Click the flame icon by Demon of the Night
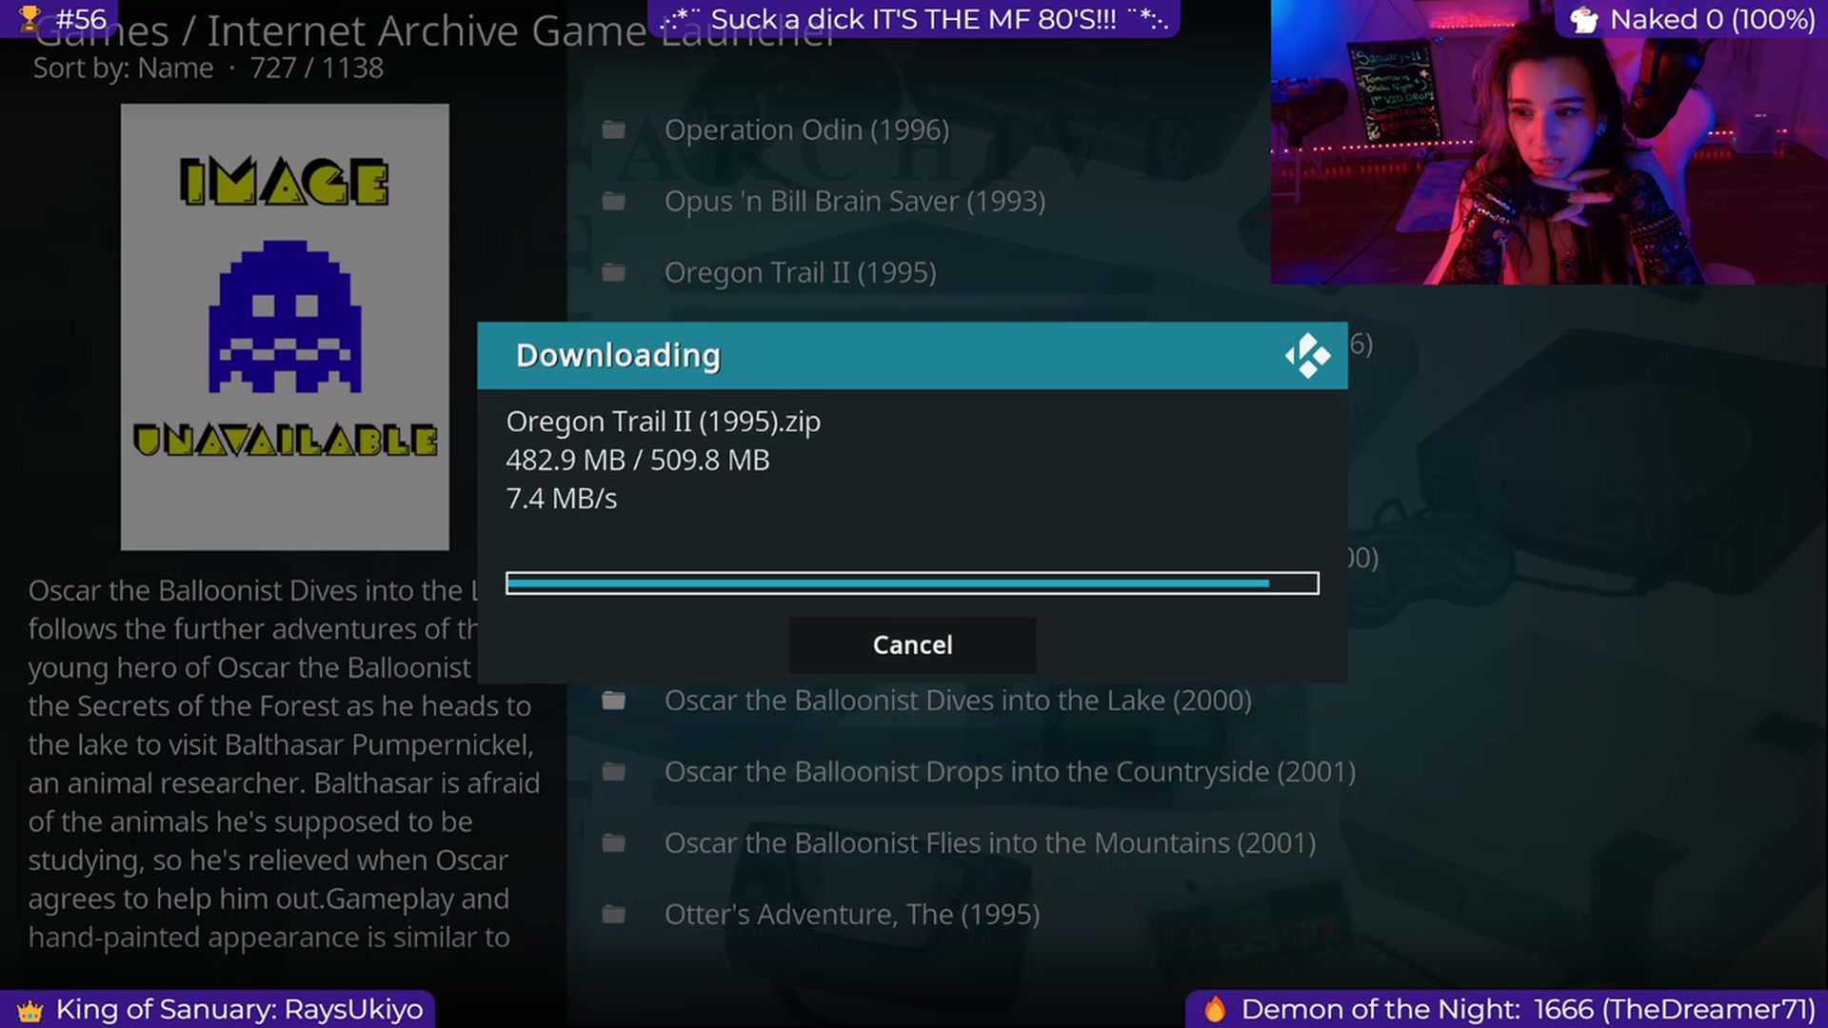 point(1215,1009)
